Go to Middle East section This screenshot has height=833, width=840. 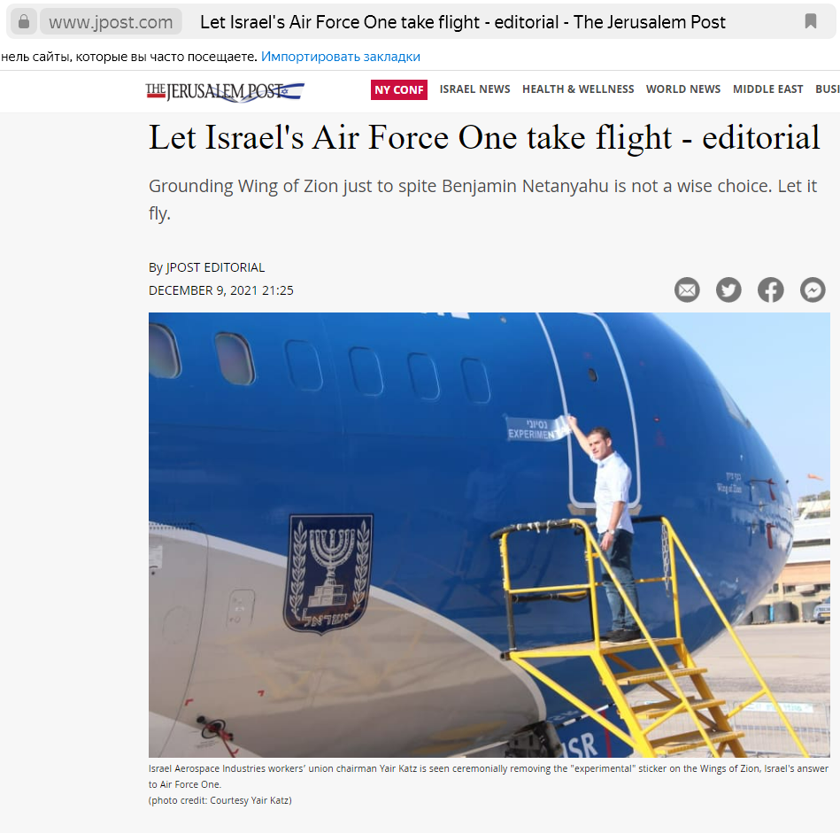coord(767,89)
